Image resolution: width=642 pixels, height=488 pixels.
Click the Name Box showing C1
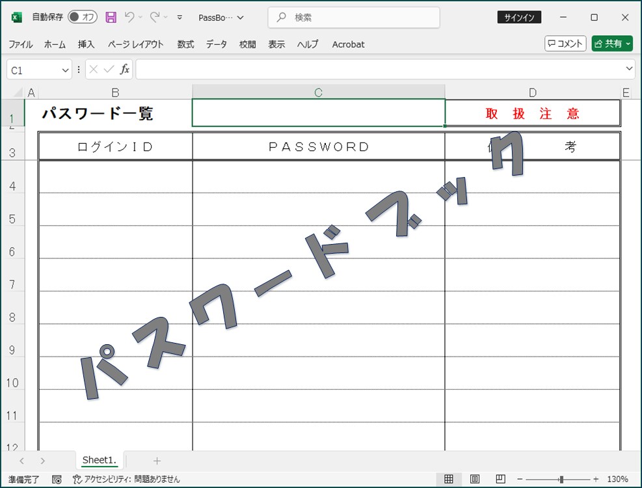point(34,70)
